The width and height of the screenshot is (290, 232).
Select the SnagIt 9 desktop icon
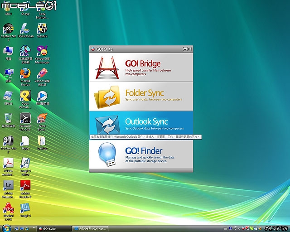(25, 210)
